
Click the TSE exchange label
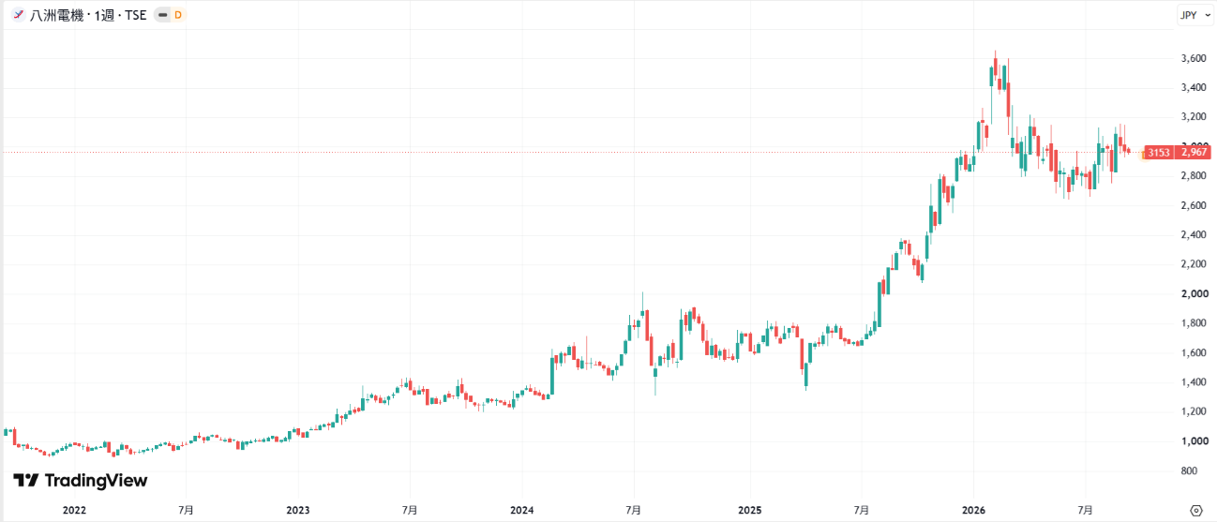(134, 15)
